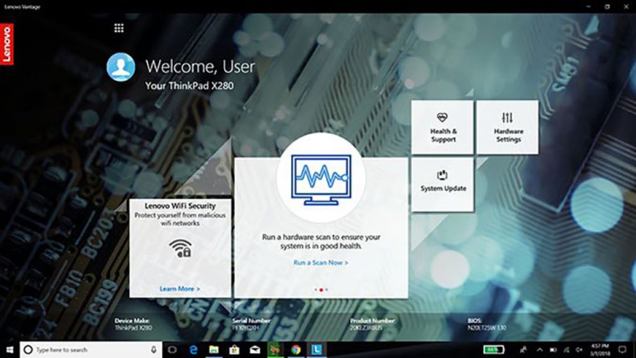
Task: Click the hardware scan monitor icon
Action: click(321, 179)
